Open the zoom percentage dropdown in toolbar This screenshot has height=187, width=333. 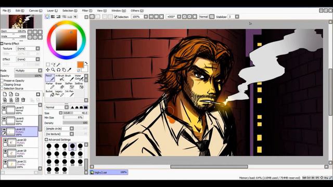pyautogui.click(x=146, y=17)
